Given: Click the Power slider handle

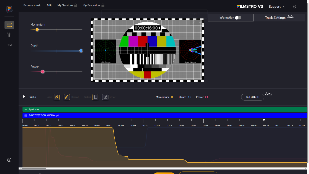Looking at the screenshot, I should [x=43, y=72].
